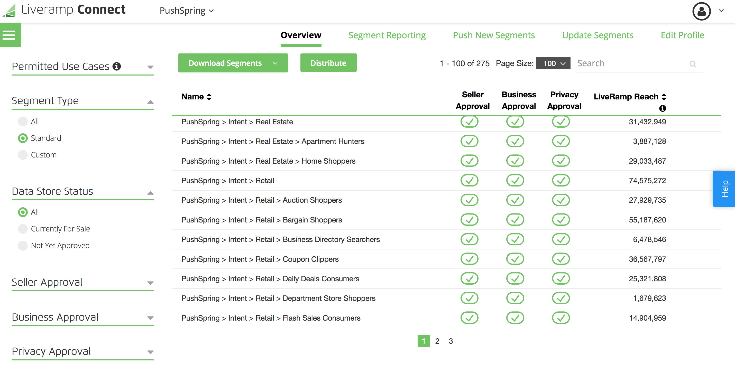Expand Business Approval filter
The width and height of the screenshot is (735, 373).
[x=150, y=318]
